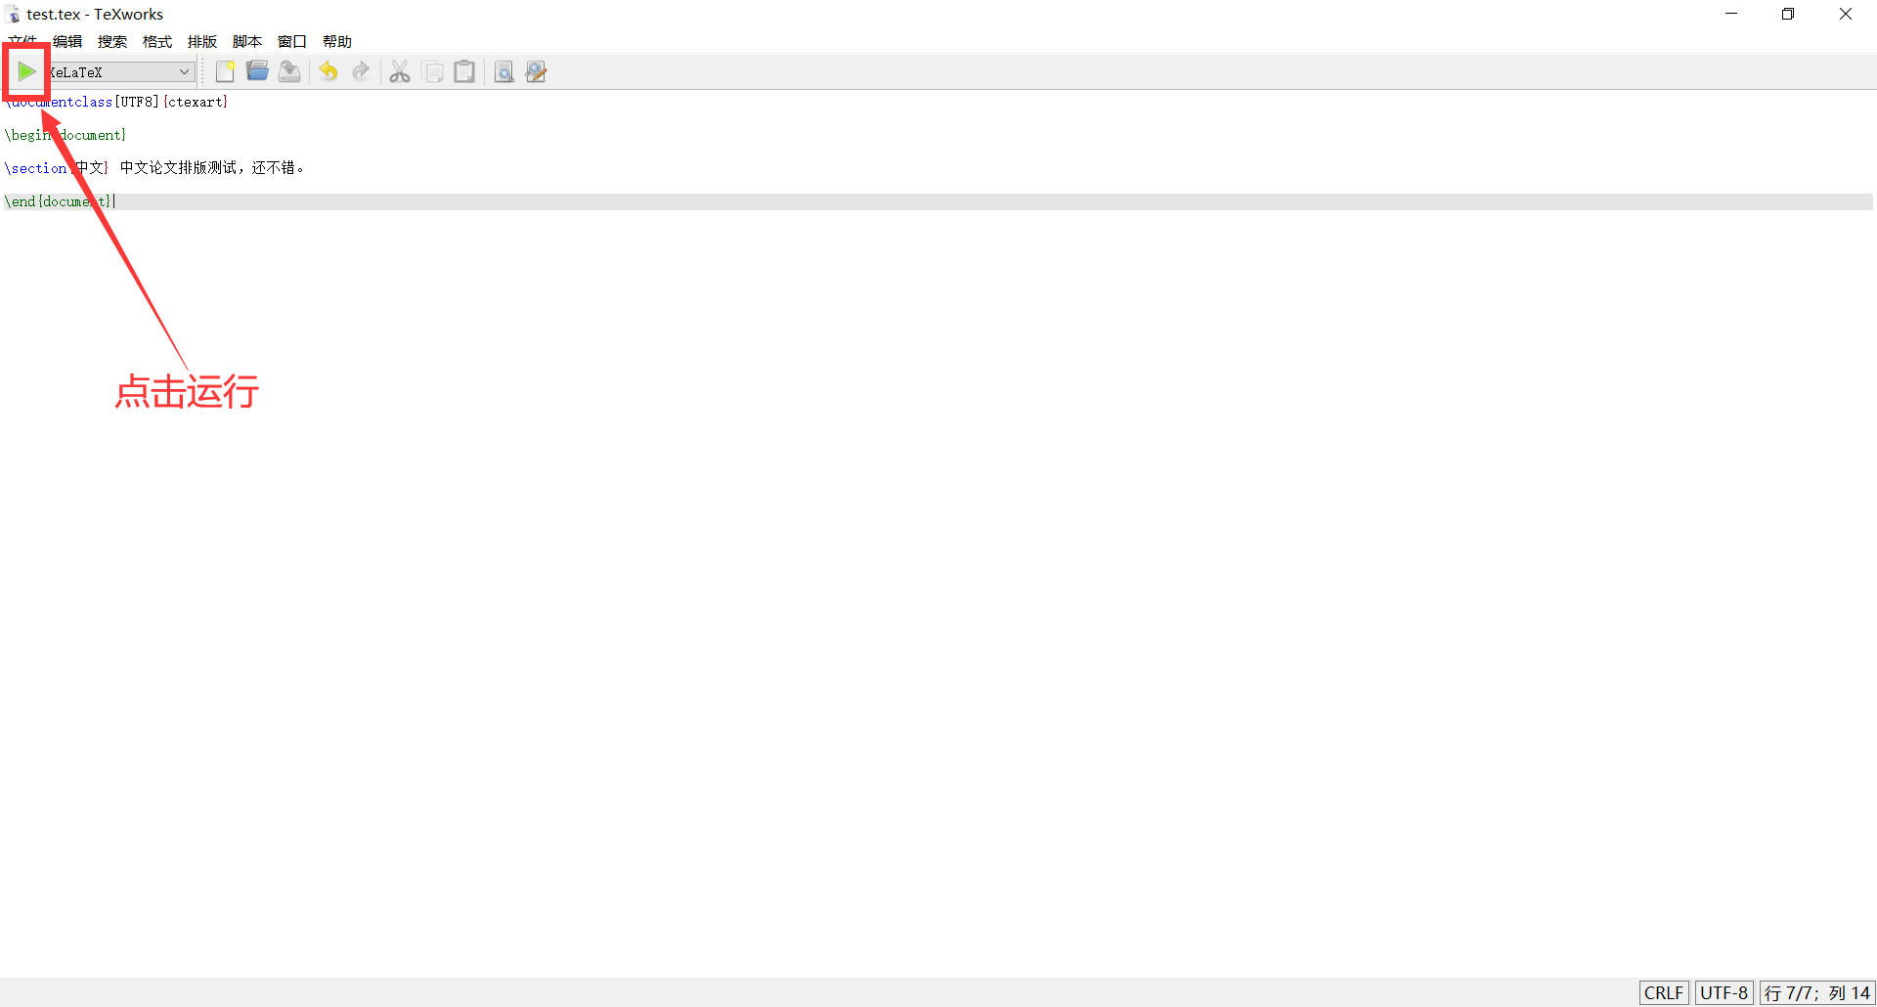Open the 帮助 menu
Viewport: 1877px width, 1007px height.
pyautogui.click(x=337, y=41)
